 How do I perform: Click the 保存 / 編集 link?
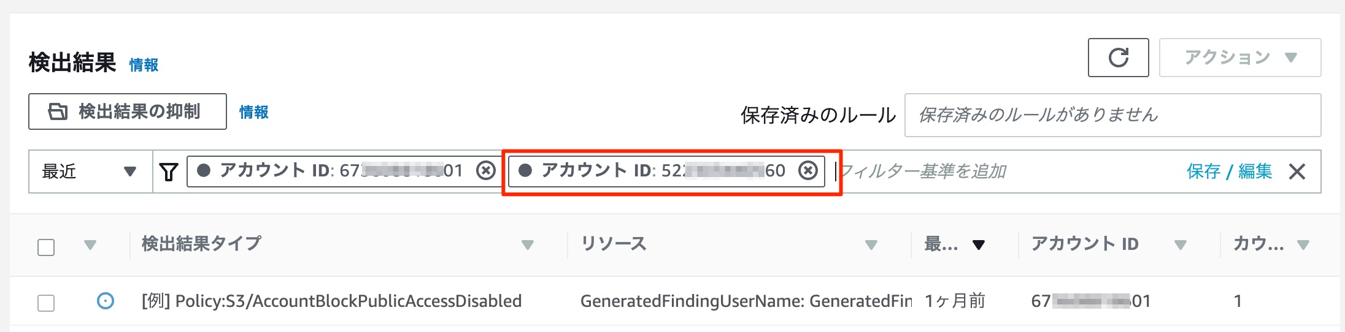[1229, 172]
